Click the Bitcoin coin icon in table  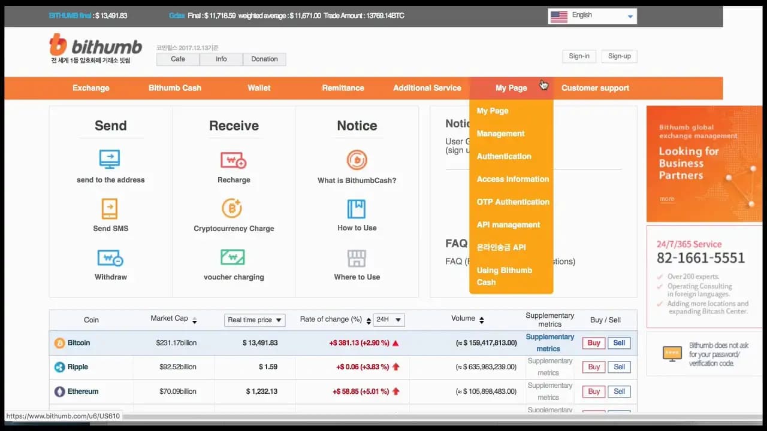59,343
